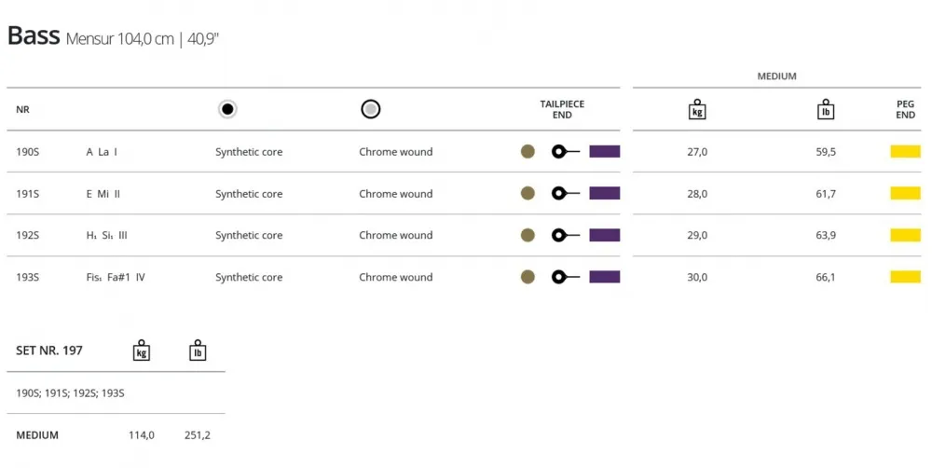Click the winding material icon in header

point(370,109)
